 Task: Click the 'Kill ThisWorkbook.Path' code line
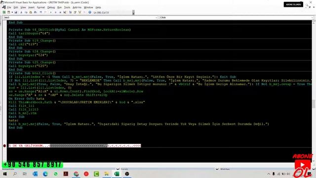click(77, 102)
